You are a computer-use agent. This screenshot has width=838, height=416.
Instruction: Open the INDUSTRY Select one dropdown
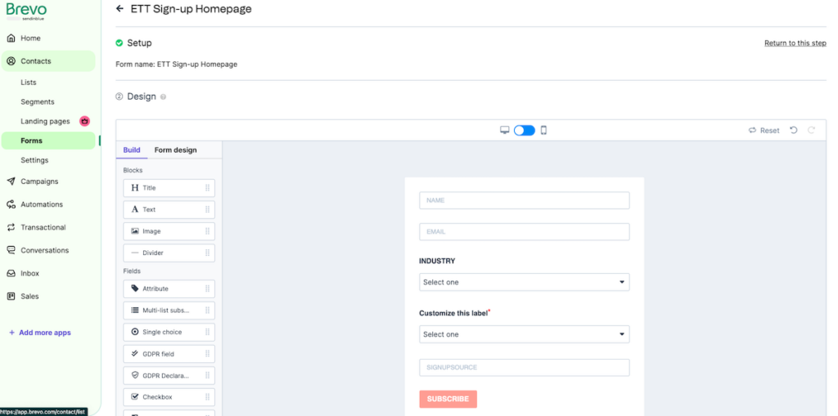(x=524, y=282)
